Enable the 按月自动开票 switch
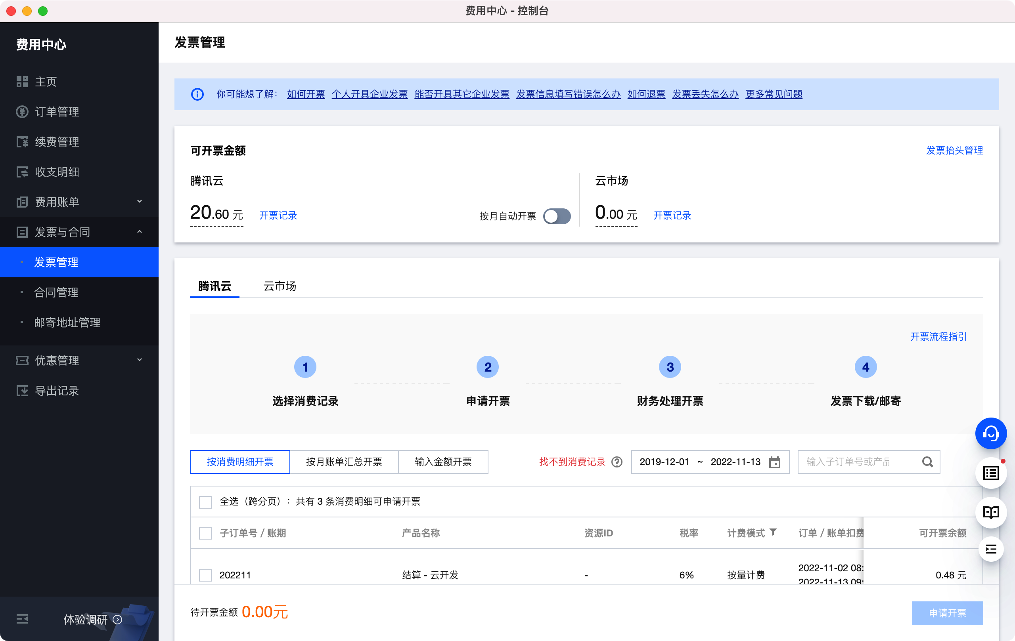This screenshot has height=641, width=1015. click(x=556, y=216)
